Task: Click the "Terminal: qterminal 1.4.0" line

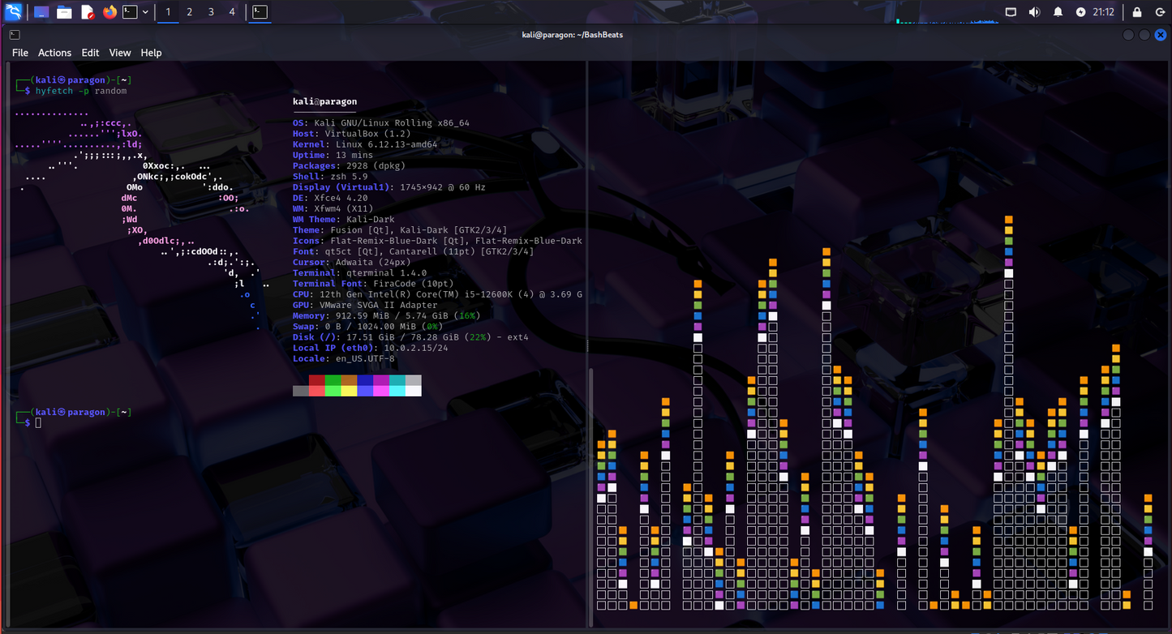Action: pos(359,273)
